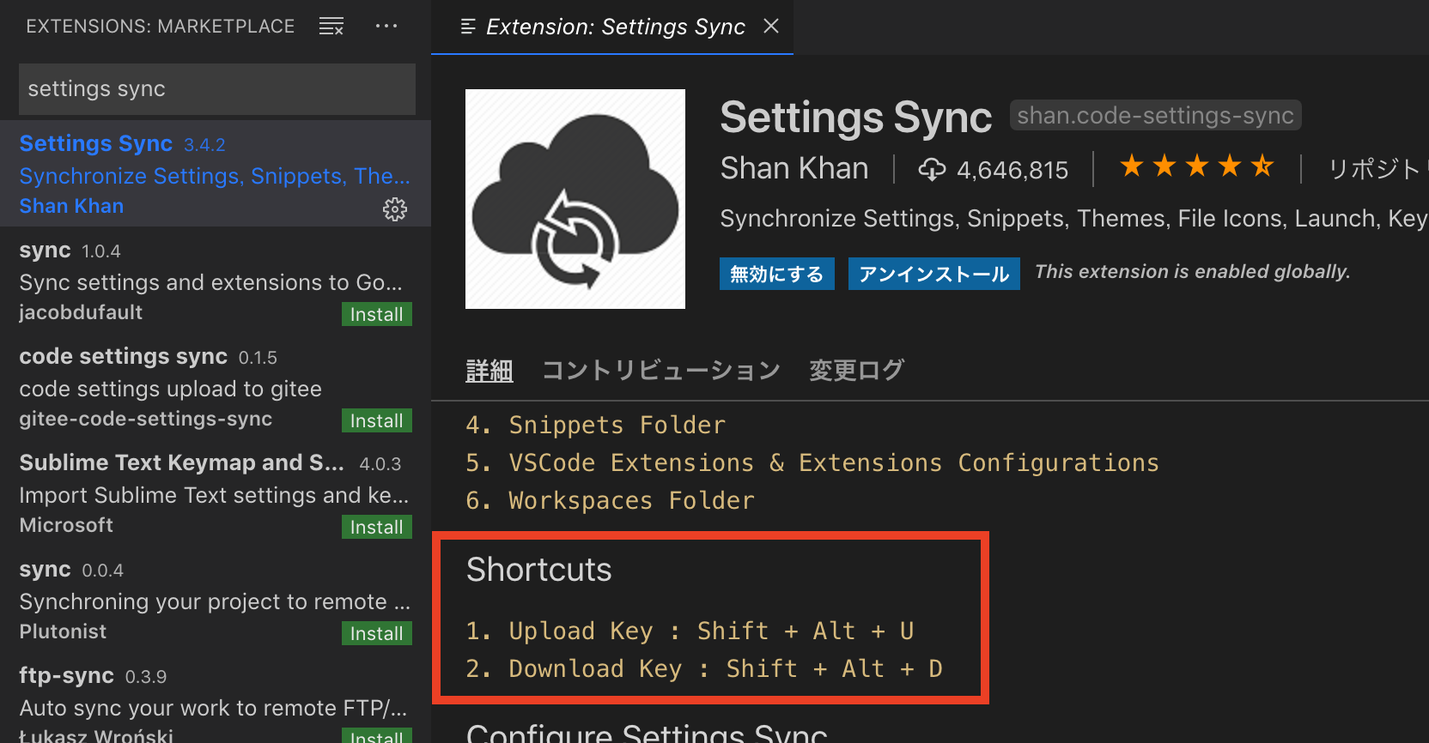Viewport: 1429px width, 743px height.
Task: Open the 変更ログ changelog tab
Action: [857, 371]
